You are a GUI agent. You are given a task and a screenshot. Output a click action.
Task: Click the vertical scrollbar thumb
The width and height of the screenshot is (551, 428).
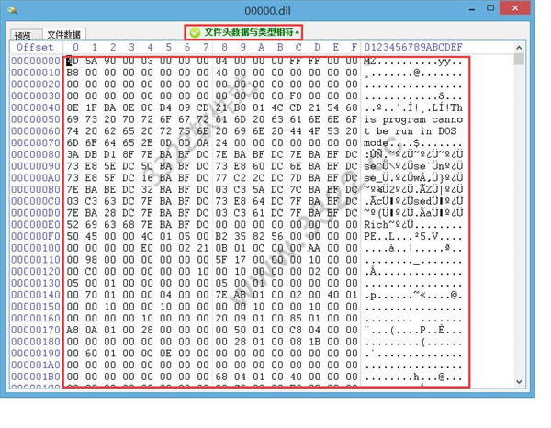point(520,59)
